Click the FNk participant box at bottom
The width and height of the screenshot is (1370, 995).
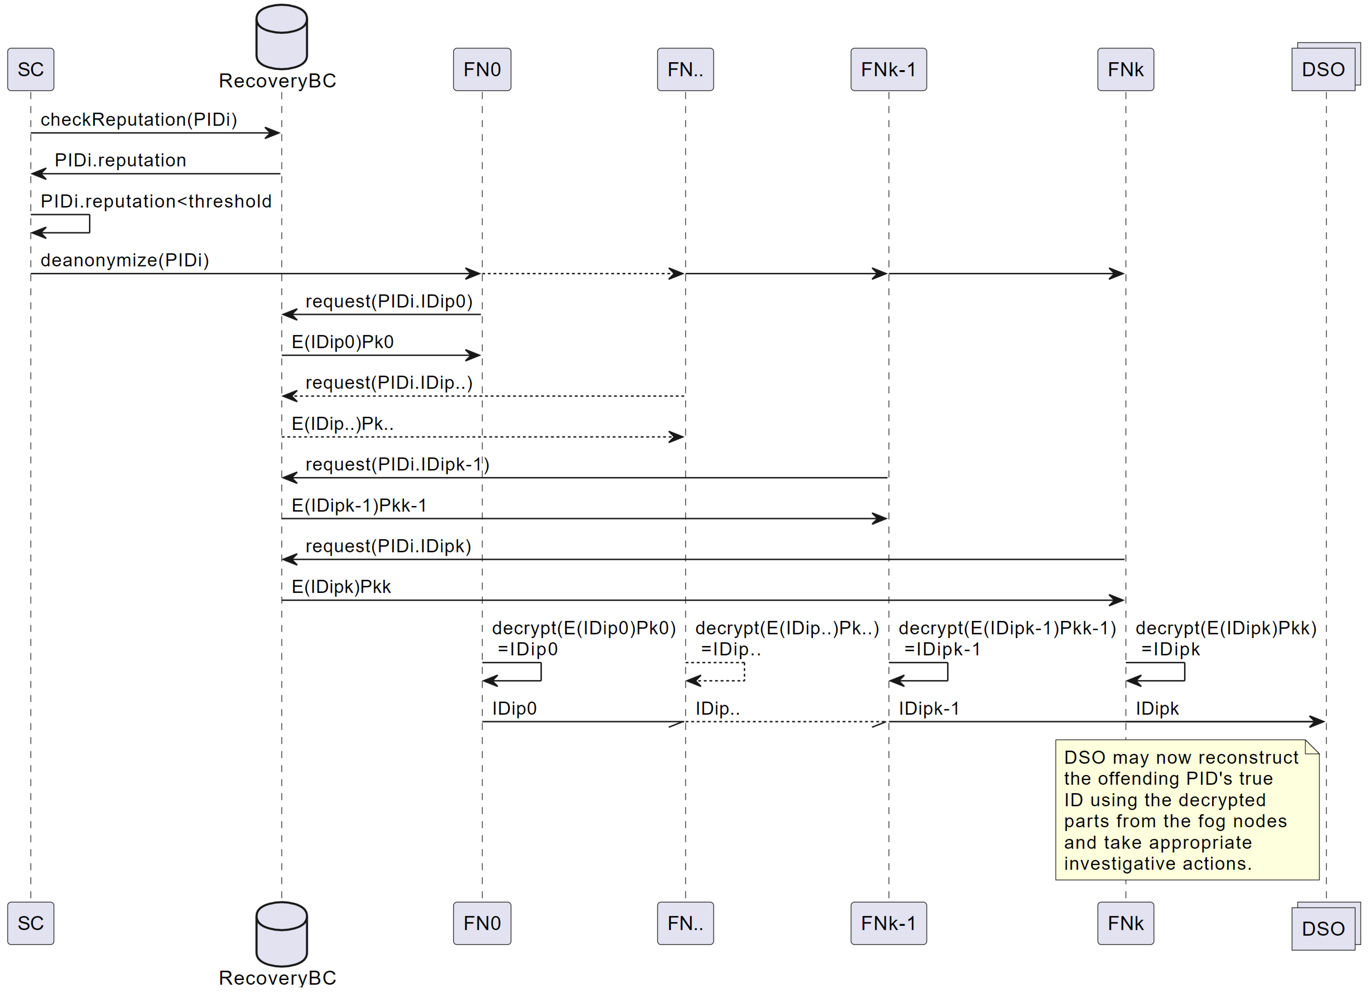[1125, 923]
